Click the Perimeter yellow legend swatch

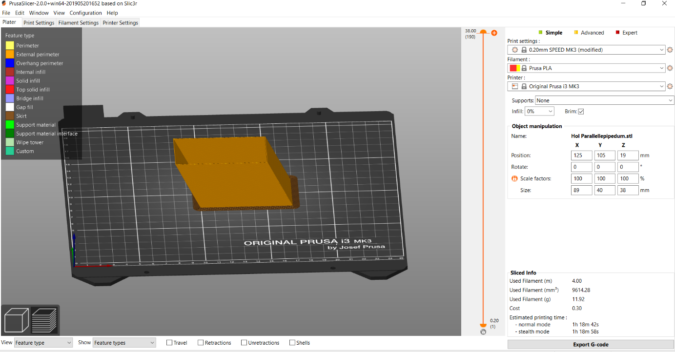10,45
